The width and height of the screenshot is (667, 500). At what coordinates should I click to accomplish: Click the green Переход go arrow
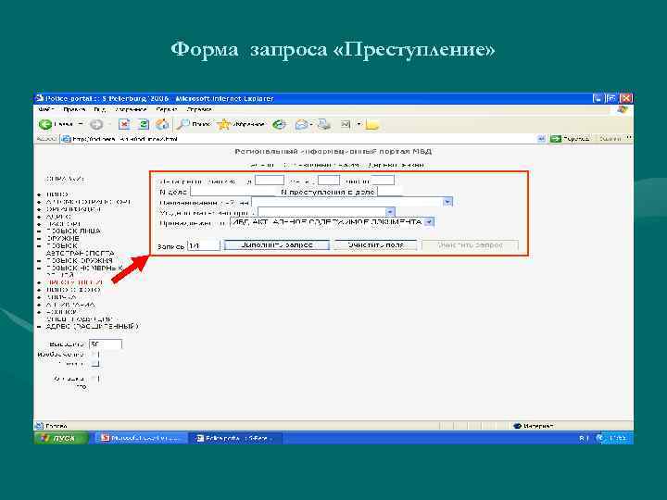coord(555,139)
